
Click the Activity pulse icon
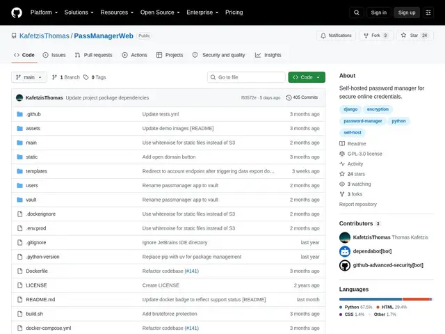(342, 164)
